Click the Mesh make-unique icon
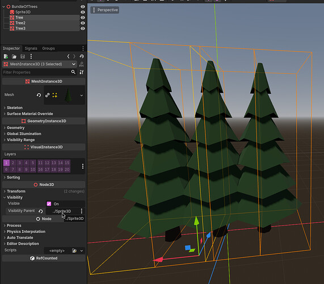Image resolution: width=324 pixels, height=284 pixels. click(55, 95)
